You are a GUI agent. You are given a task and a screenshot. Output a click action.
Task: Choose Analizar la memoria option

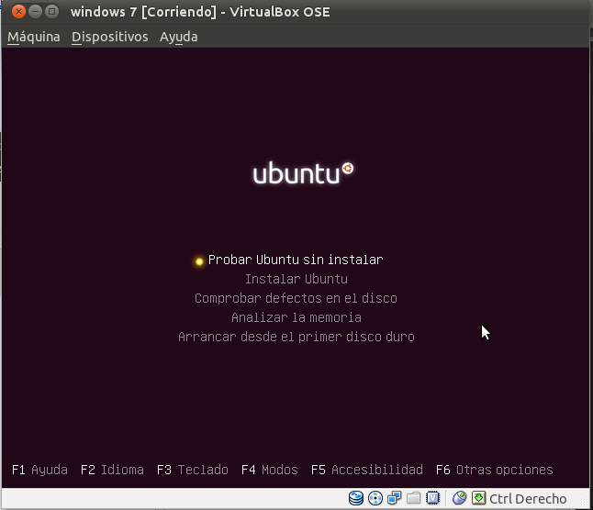pyautogui.click(x=296, y=317)
